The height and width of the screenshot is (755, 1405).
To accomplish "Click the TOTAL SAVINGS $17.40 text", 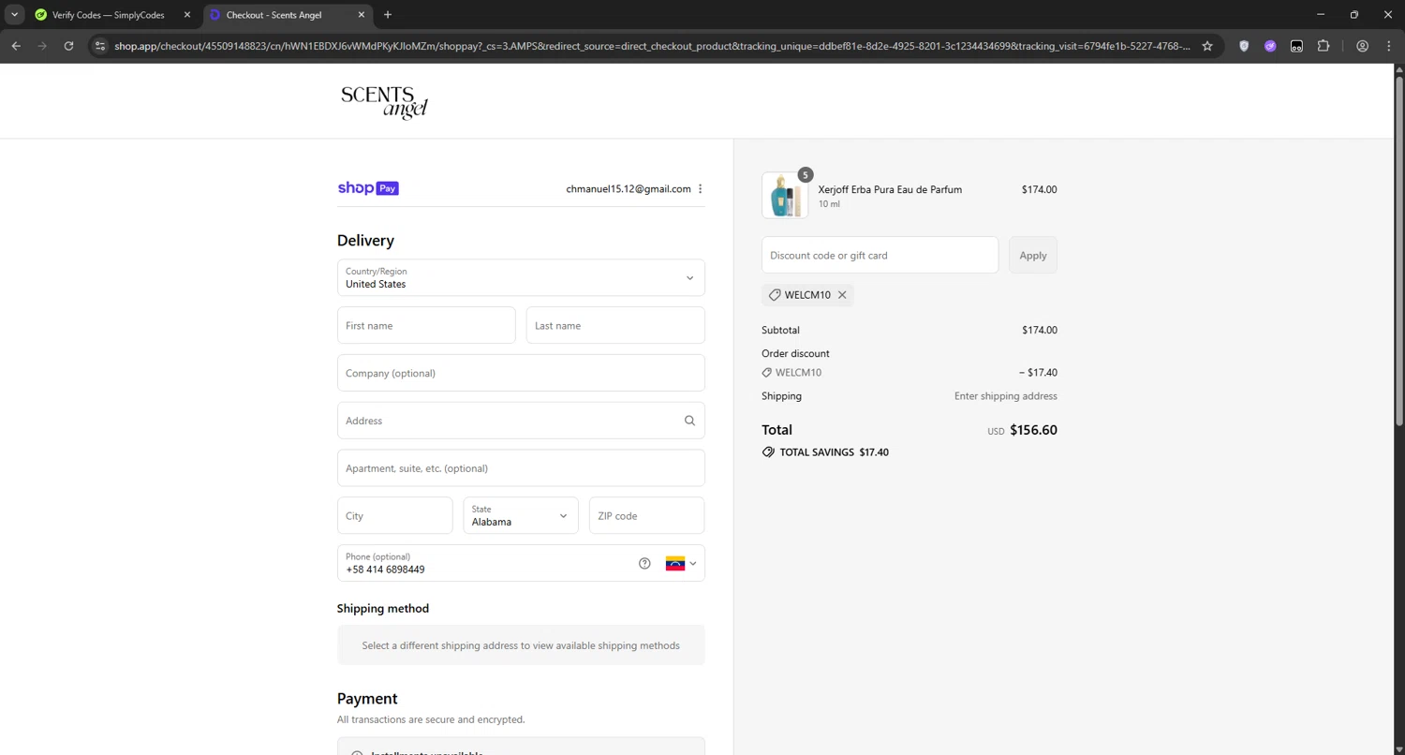I will coord(835,452).
